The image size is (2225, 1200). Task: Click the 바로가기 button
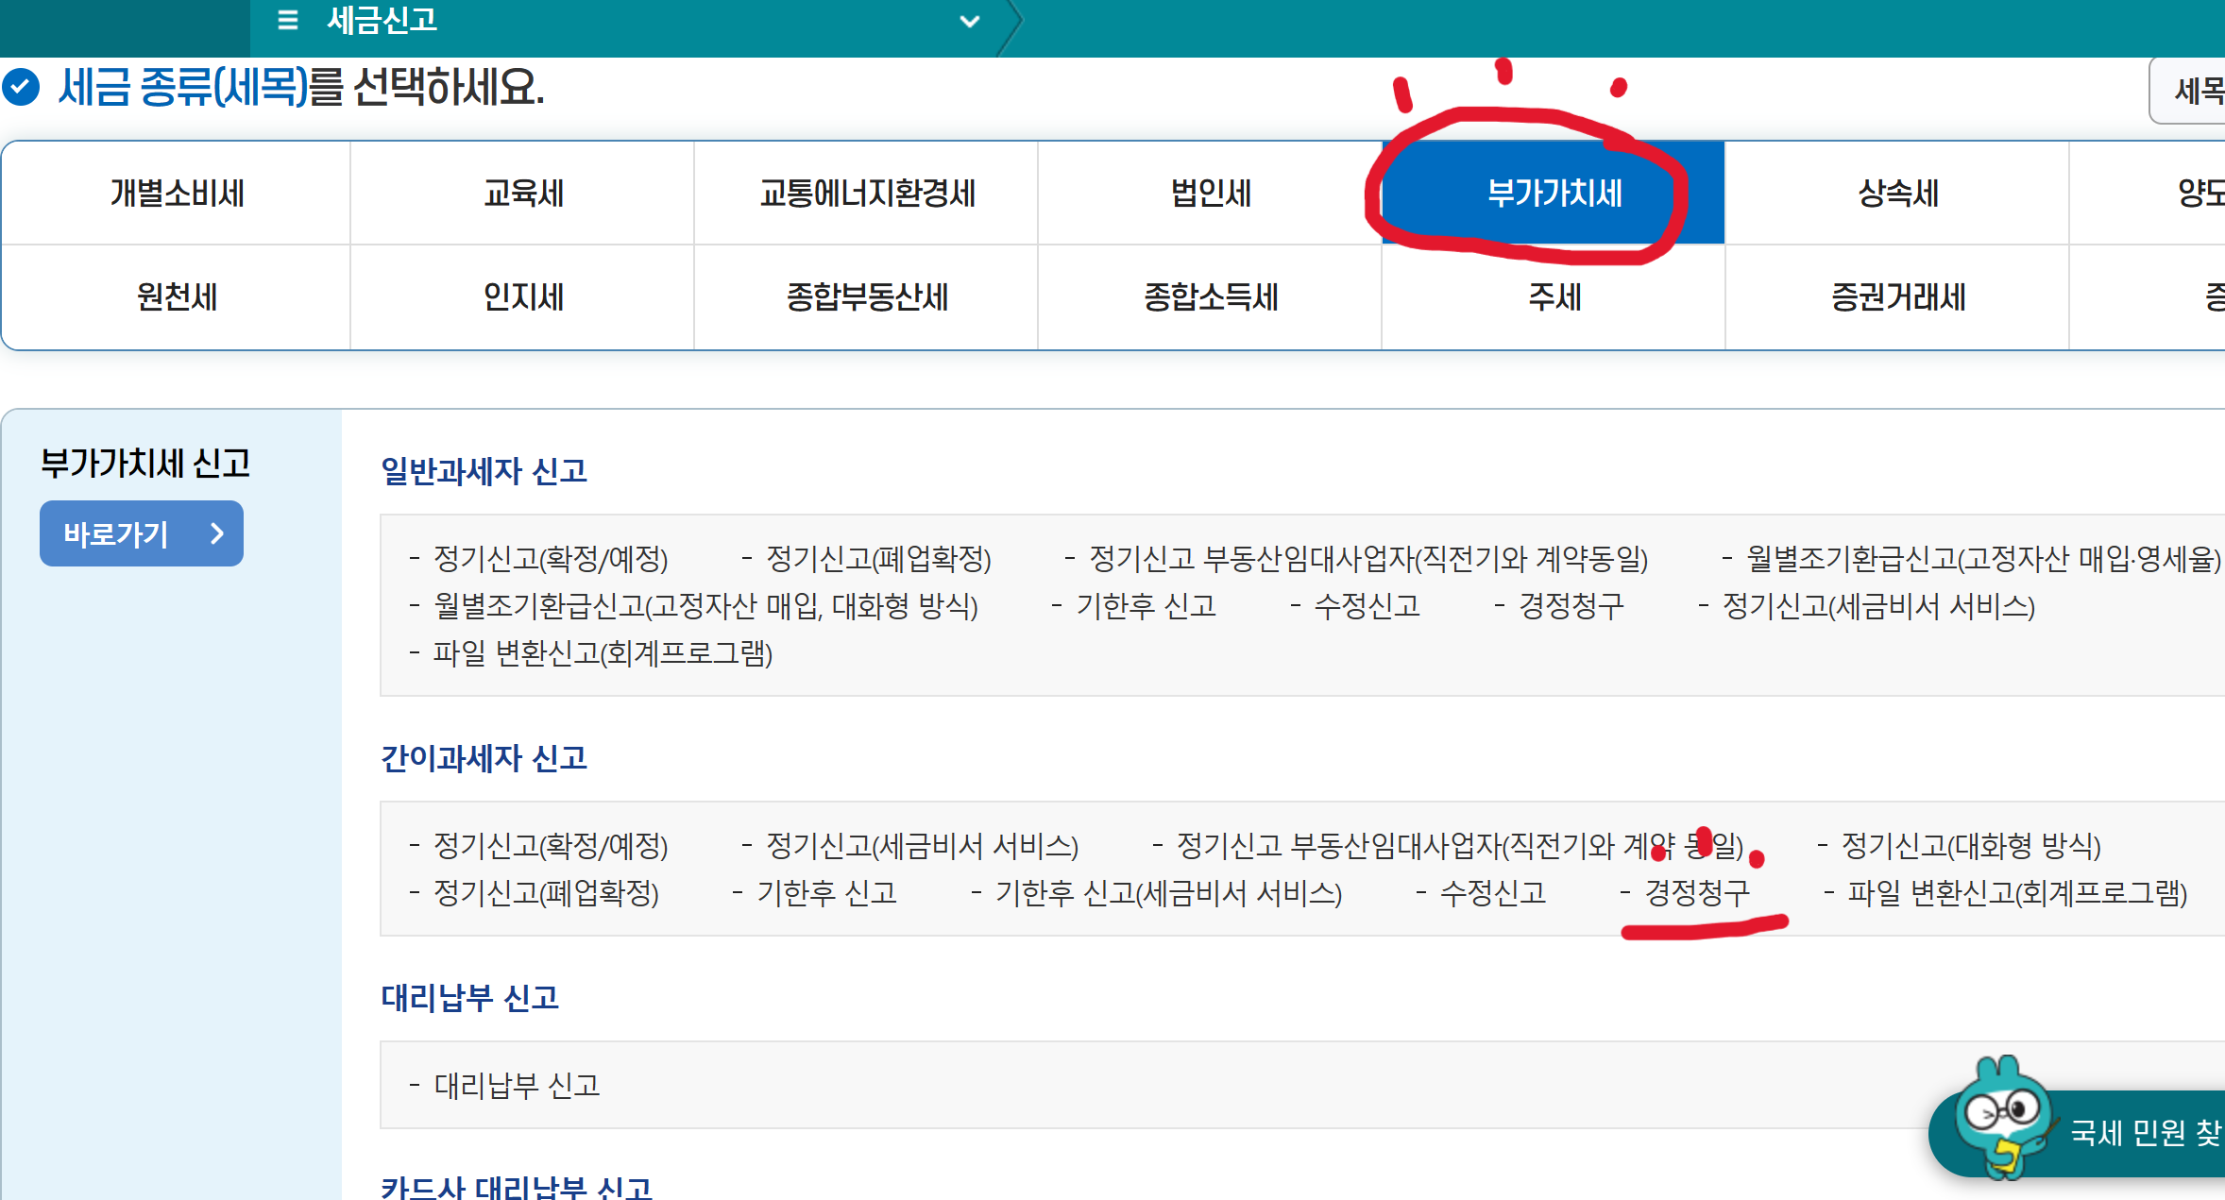(141, 532)
